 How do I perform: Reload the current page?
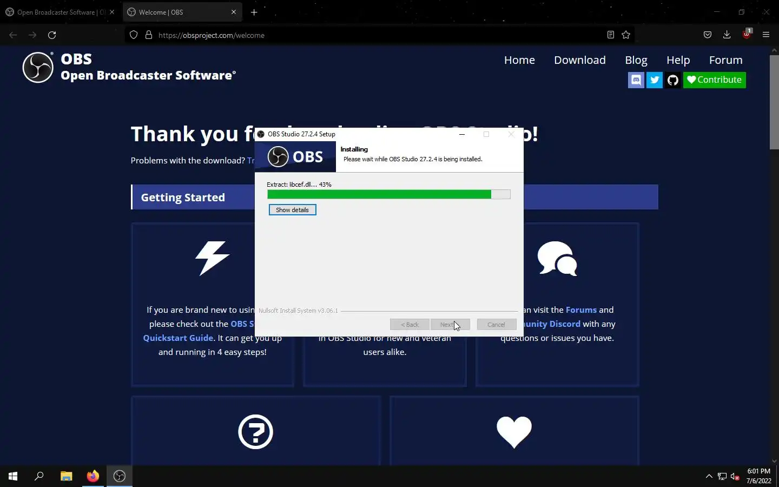point(52,35)
